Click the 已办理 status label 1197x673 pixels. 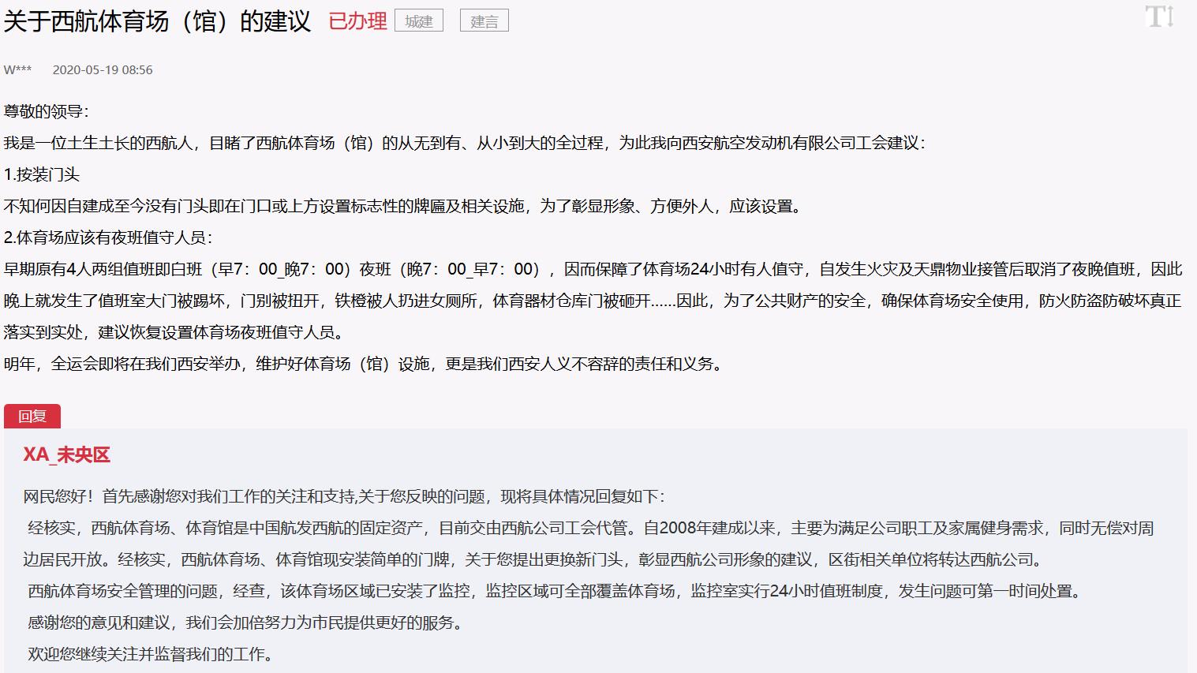click(357, 21)
